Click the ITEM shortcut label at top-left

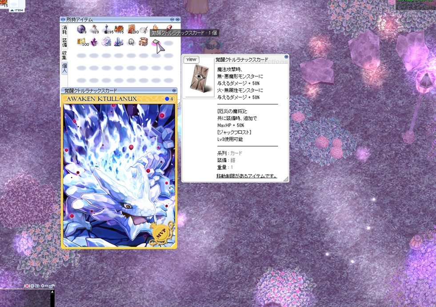tap(16, 10)
